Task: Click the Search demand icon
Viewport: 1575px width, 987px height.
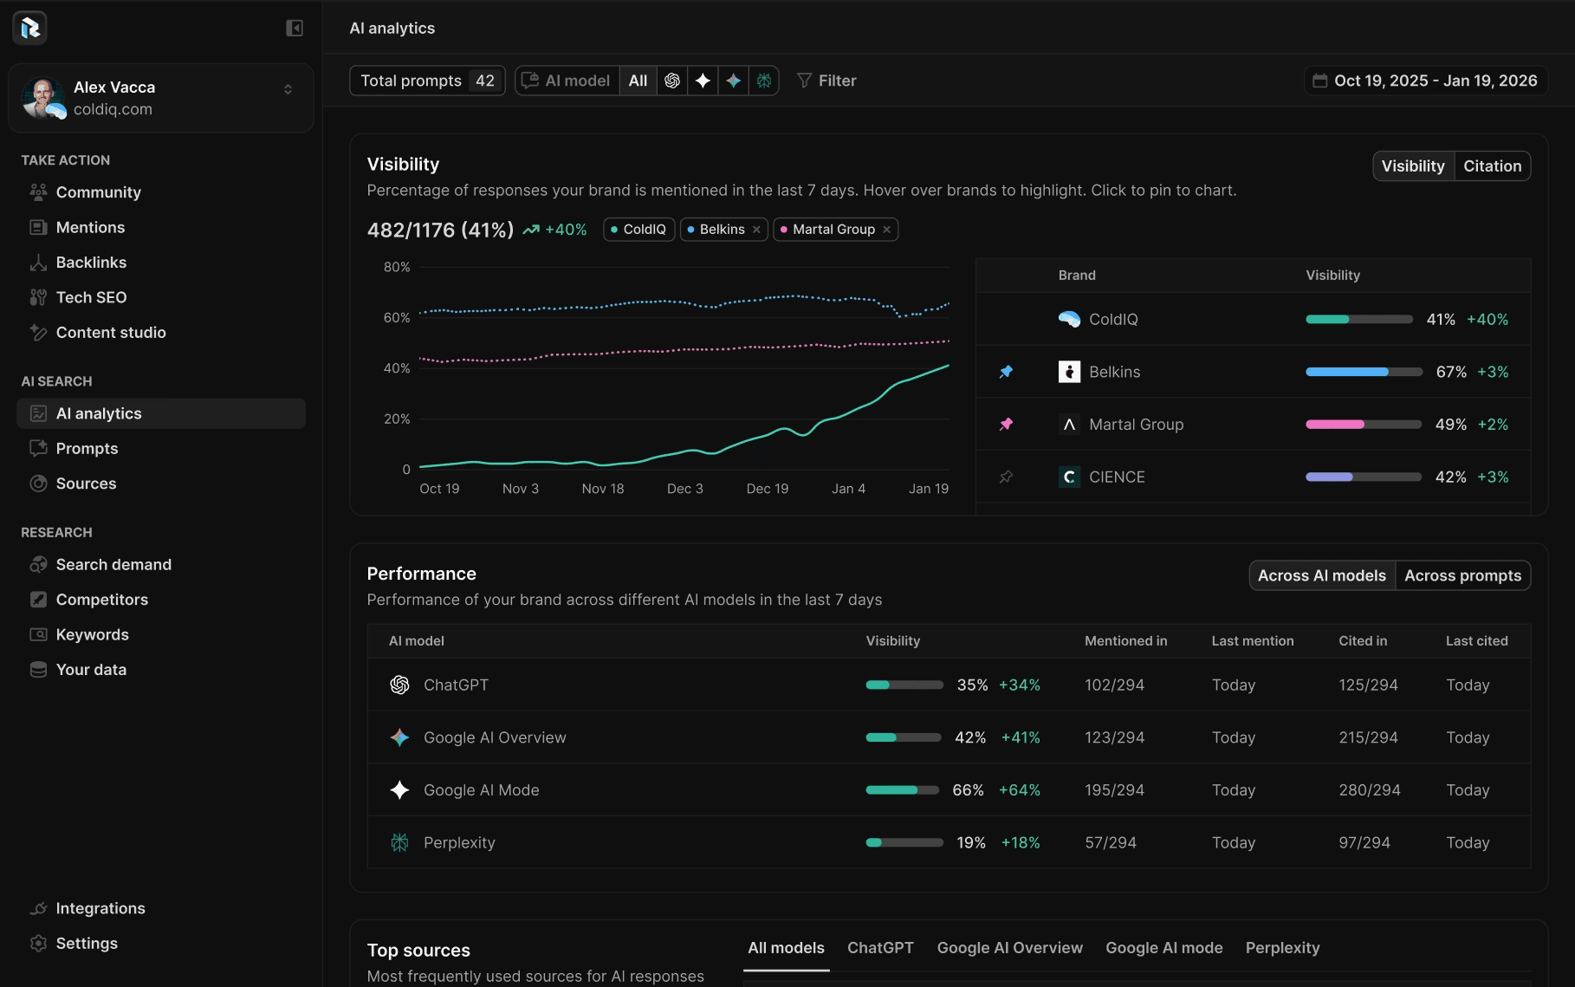Action: [x=38, y=565]
